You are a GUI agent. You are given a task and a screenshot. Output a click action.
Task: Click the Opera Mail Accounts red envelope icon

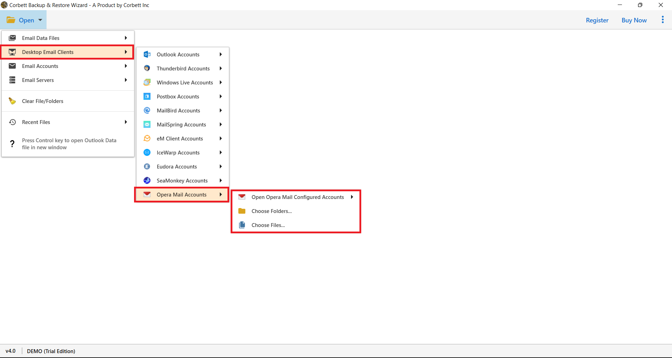(147, 194)
